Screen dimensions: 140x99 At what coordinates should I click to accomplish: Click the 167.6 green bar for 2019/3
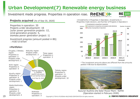click(98, 48)
